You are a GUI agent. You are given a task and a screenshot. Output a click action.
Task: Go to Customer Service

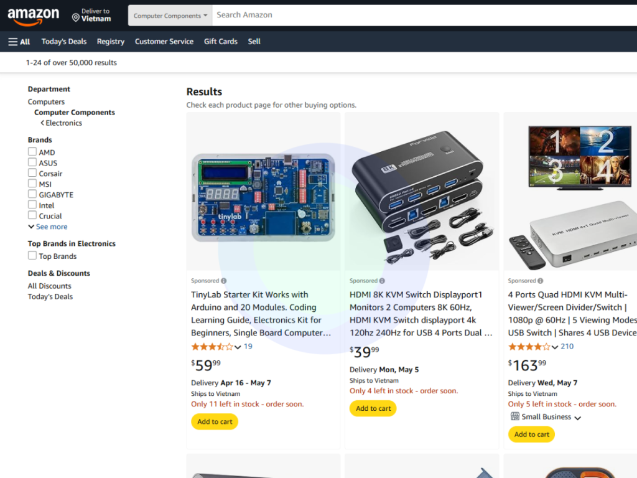pos(164,42)
